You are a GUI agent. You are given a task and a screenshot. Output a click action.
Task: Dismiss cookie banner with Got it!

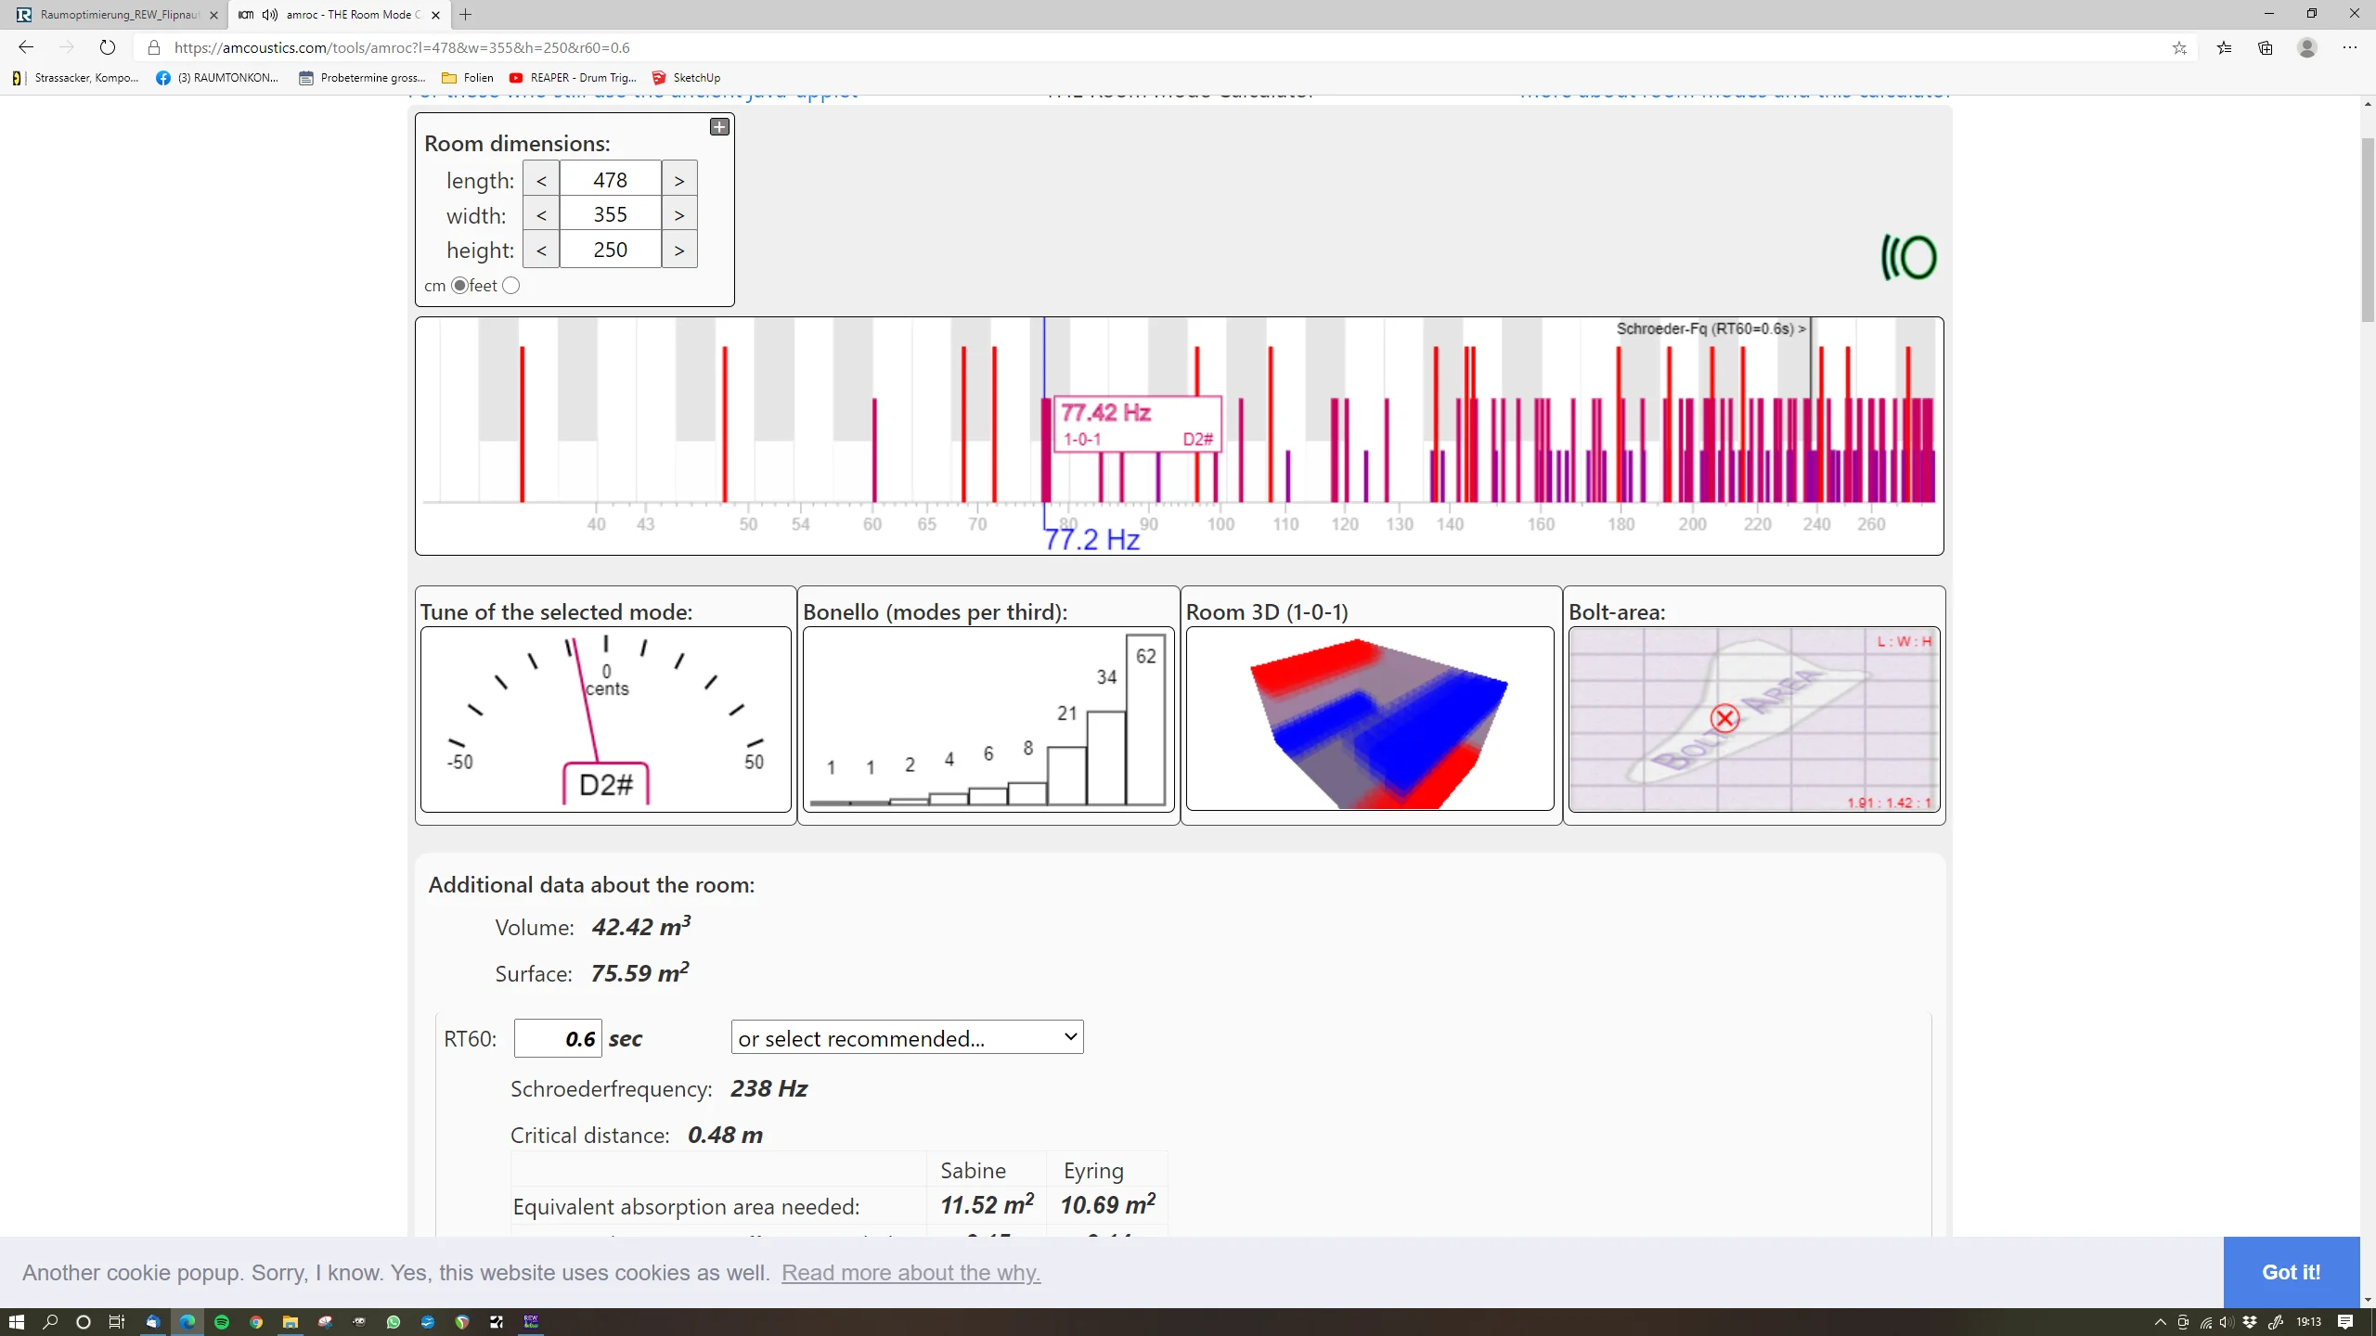tap(2291, 1272)
